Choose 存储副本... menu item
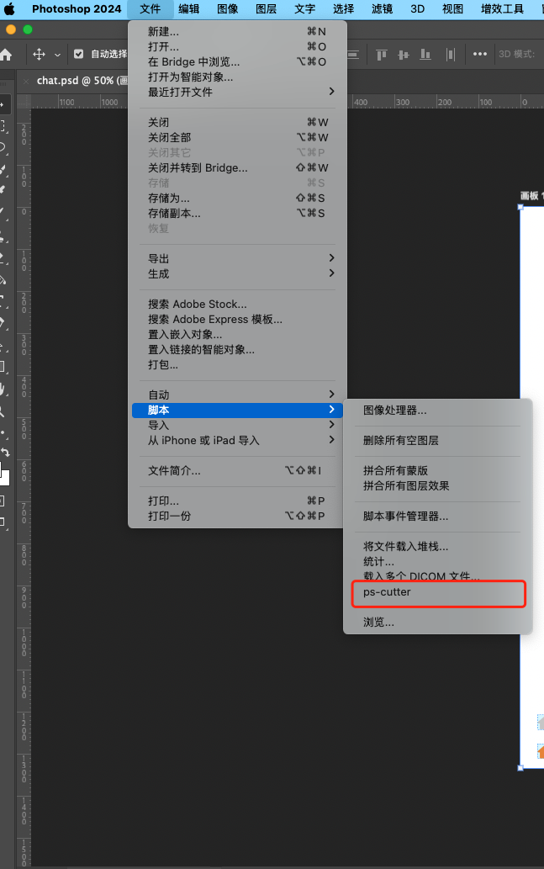This screenshot has width=544, height=869. pyautogui.click(x=237, y=213)
